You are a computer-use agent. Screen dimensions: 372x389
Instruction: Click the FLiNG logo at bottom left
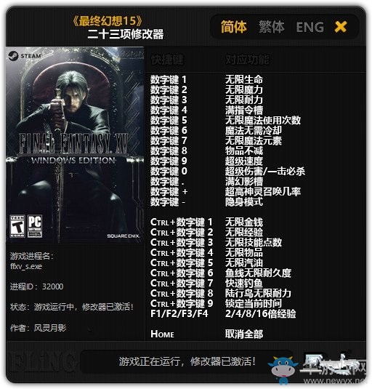click(42, 361)
